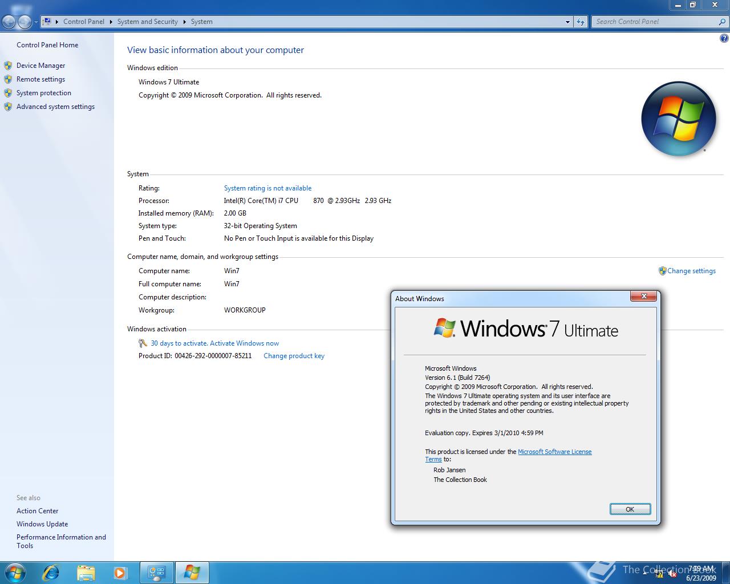Click 'Rob Jansen' licensee name
This screenshot has width=730, height=584.
449,470
